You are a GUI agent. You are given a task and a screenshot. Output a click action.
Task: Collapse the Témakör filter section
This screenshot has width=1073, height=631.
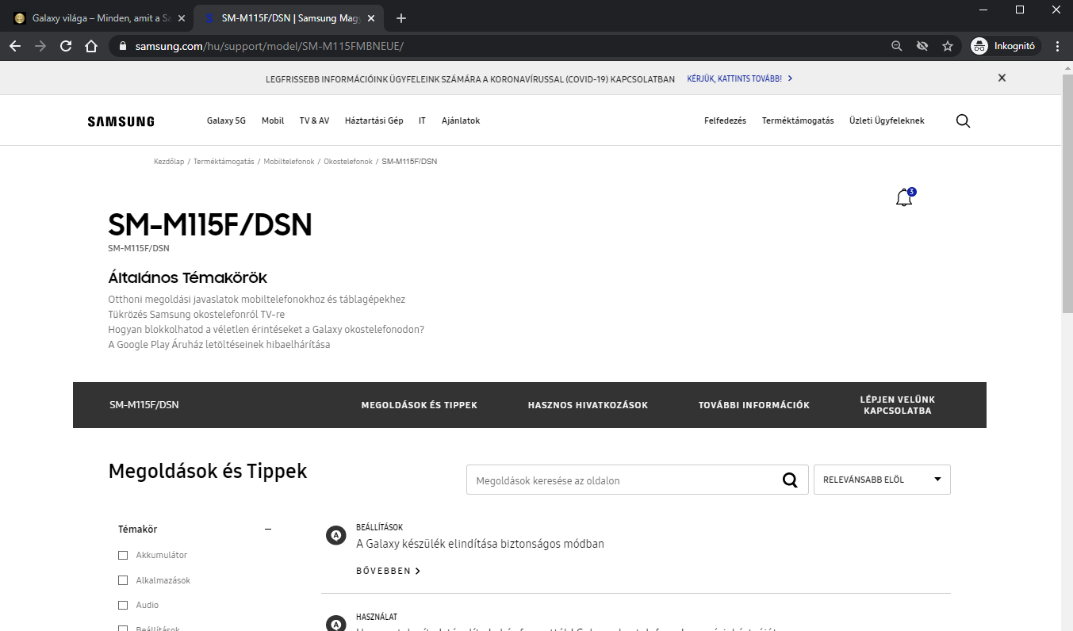268,530
